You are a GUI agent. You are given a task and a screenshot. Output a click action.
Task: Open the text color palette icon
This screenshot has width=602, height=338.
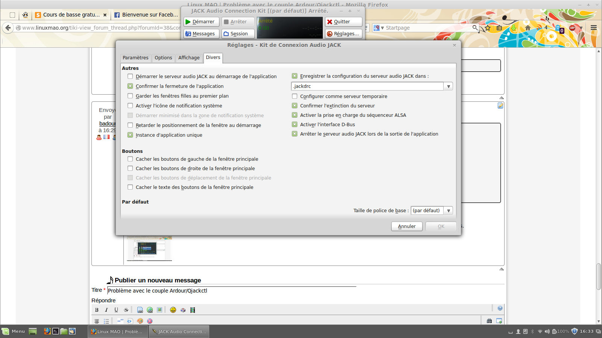pos(140,321)
